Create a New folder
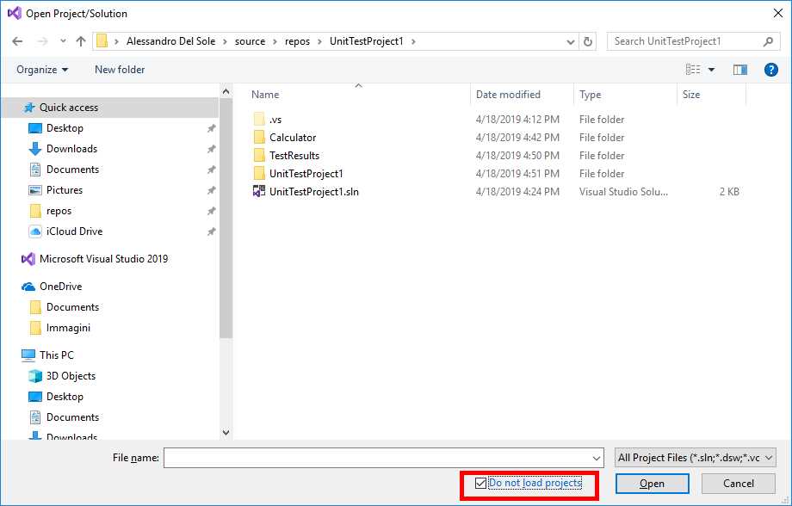The image size is (792, 506). click(119, 70)
